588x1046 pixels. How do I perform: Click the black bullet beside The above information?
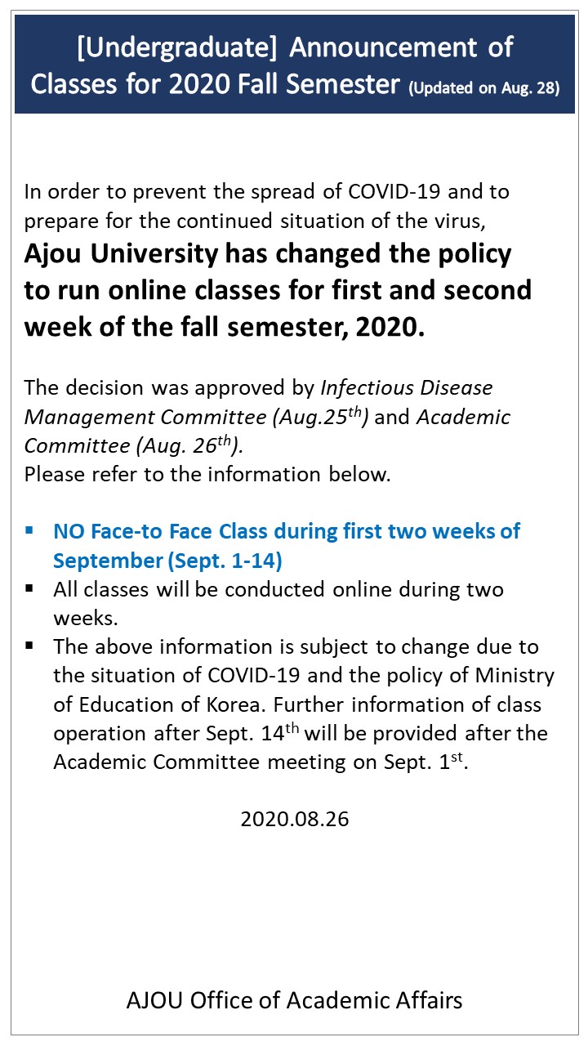tap(29, 646)
